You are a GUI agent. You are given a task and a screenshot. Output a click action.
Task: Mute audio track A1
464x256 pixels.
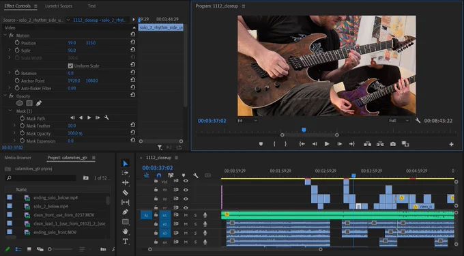186,215
